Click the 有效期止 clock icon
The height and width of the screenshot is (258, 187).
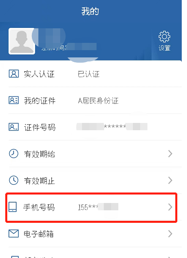(x=13, y=180)
